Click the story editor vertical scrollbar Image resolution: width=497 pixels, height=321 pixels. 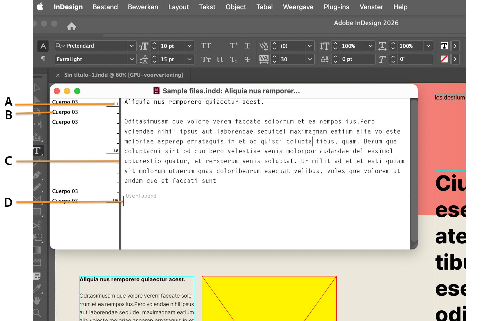point(414,171)
